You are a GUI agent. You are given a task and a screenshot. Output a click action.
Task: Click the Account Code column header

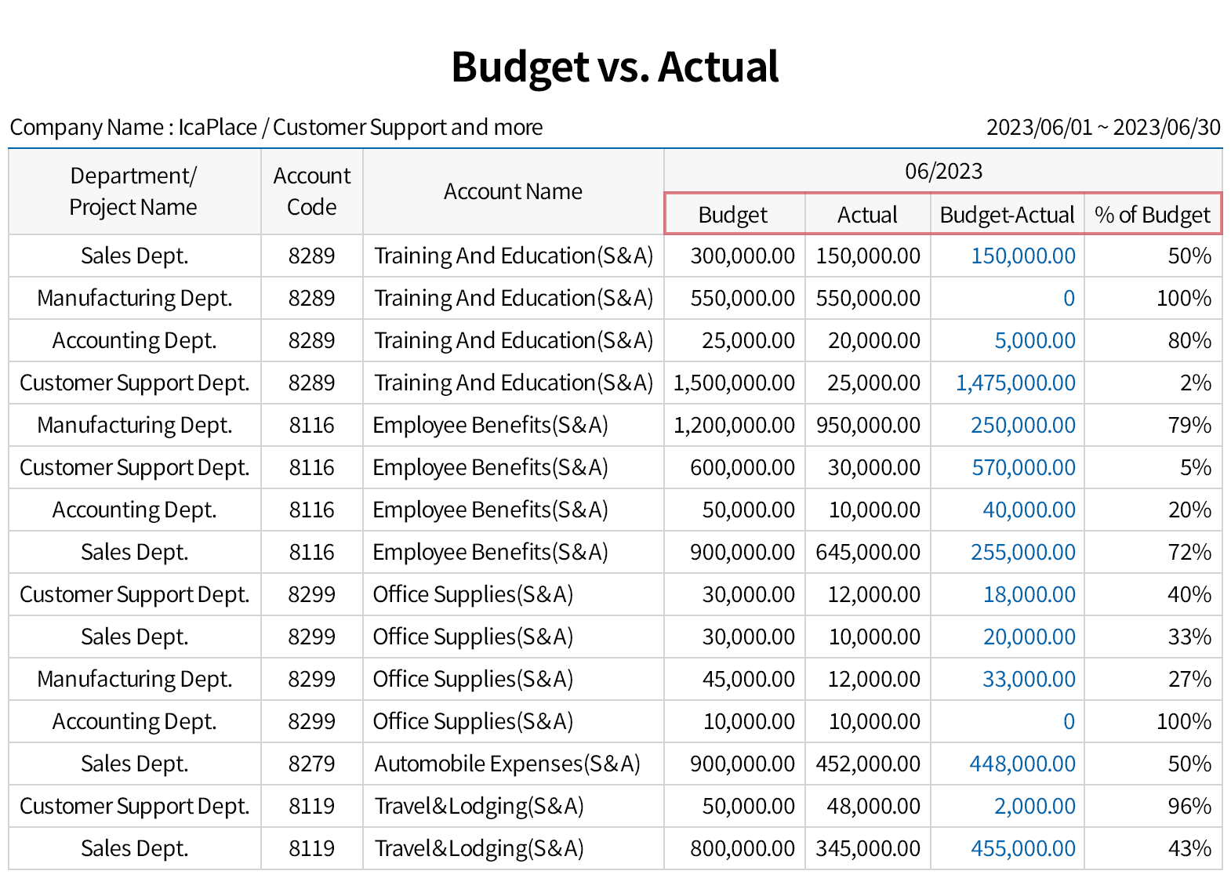tap(311, 191)
